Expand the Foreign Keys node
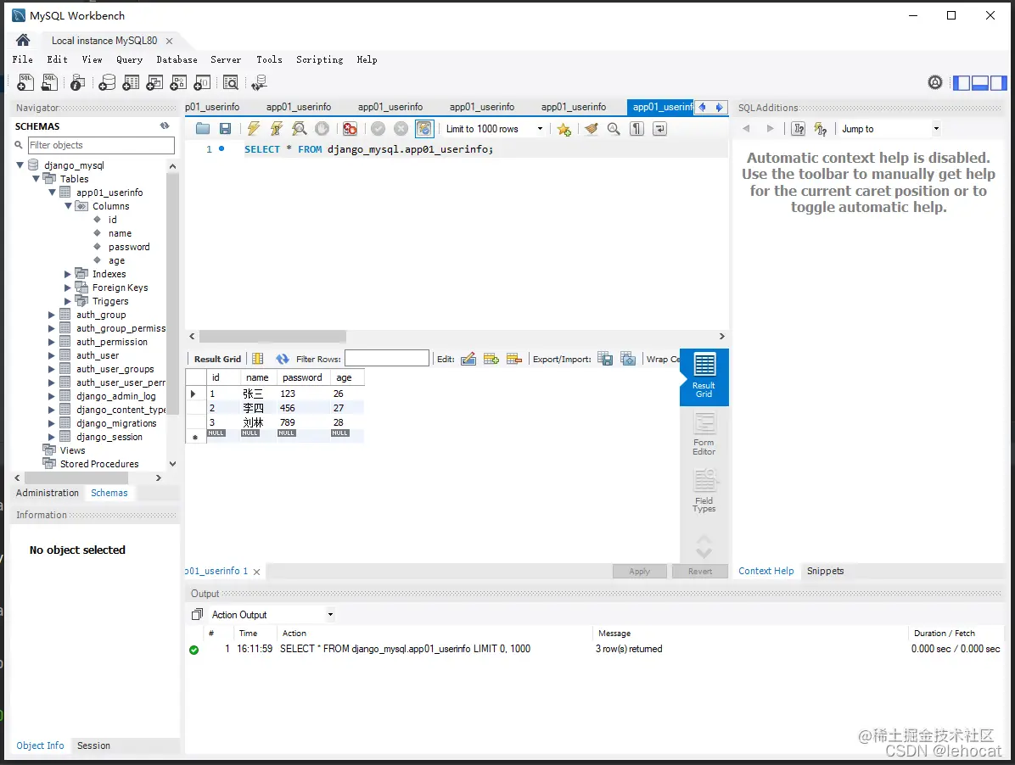The image size is (1015, 765). click(67, 288)
